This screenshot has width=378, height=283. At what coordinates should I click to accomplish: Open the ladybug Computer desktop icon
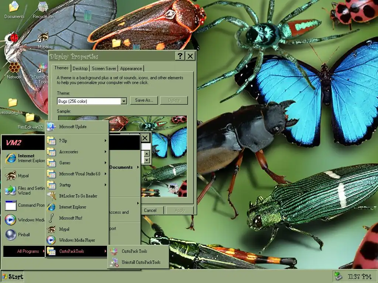[x=14, y=41]
